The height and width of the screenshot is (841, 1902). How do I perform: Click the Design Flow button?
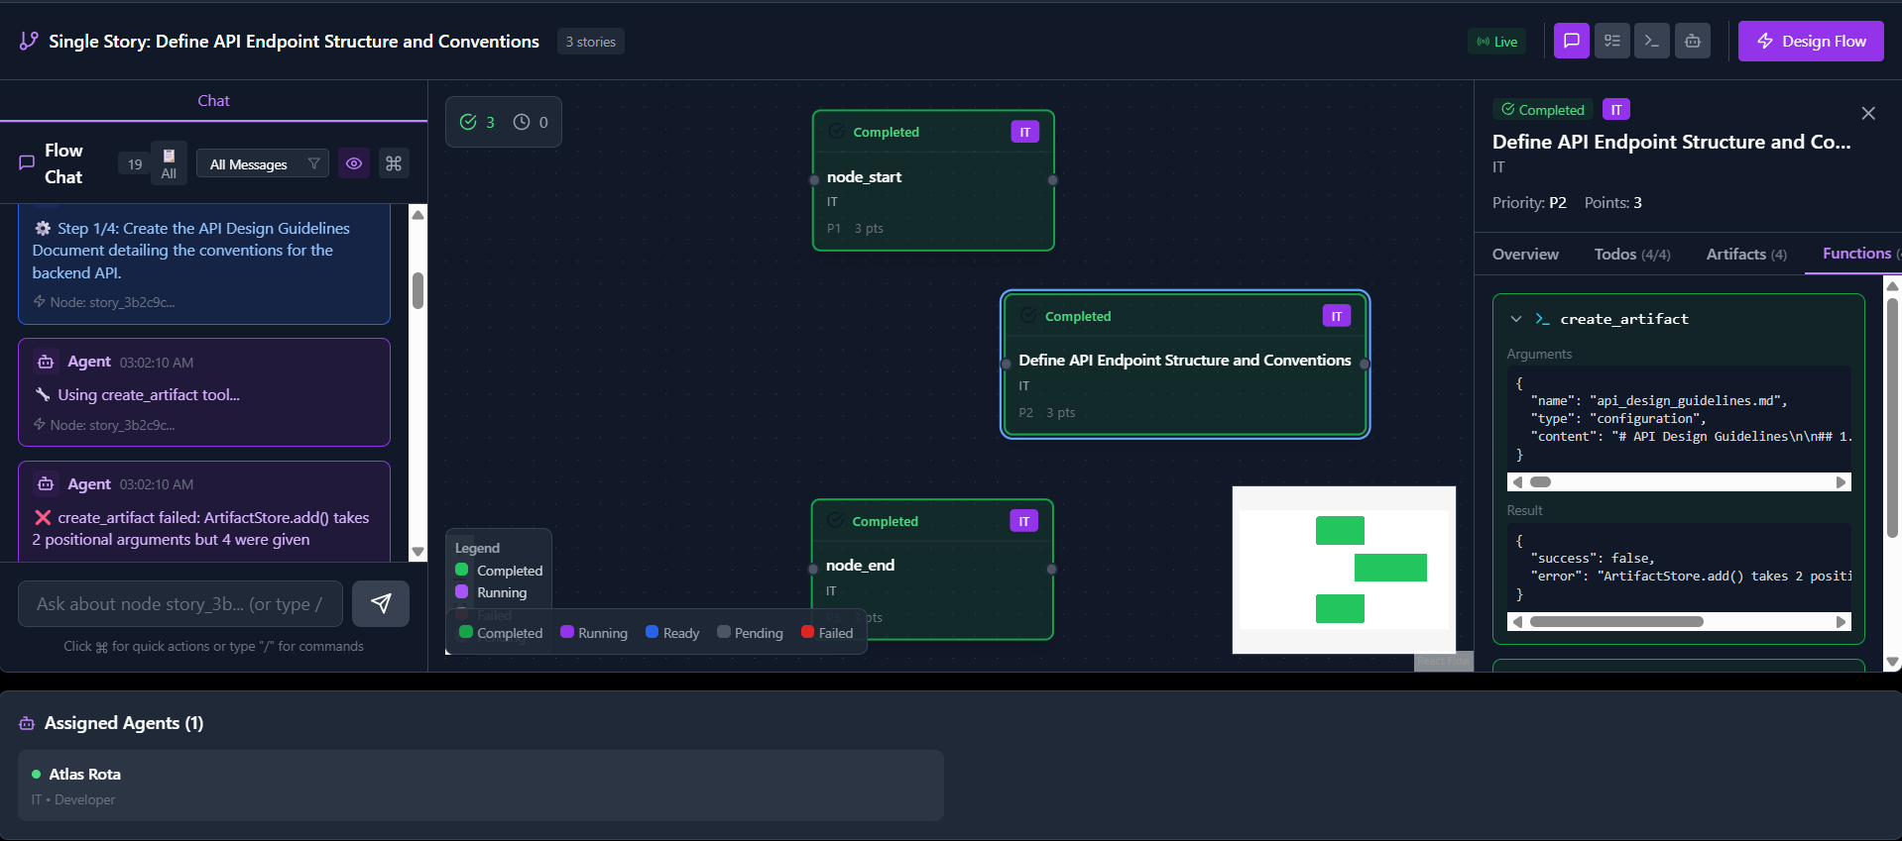click(x=1811, y=41)
